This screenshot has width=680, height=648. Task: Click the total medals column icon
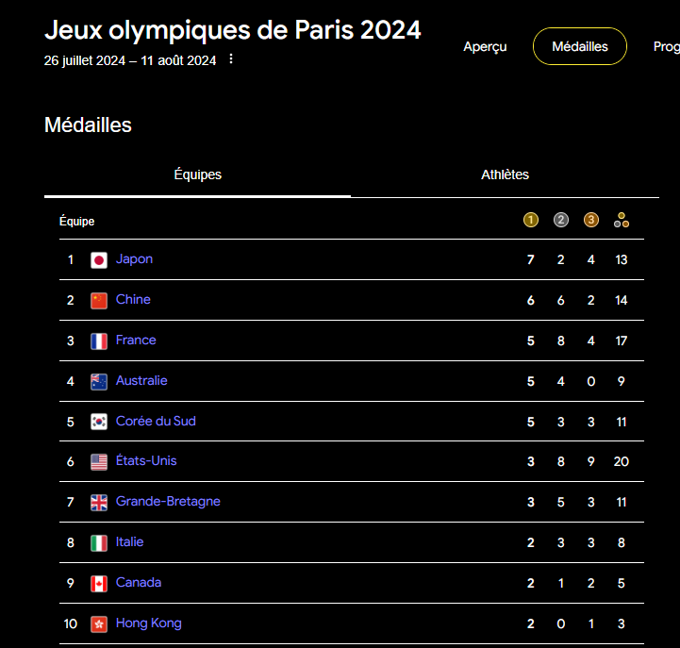click(622, 221)
